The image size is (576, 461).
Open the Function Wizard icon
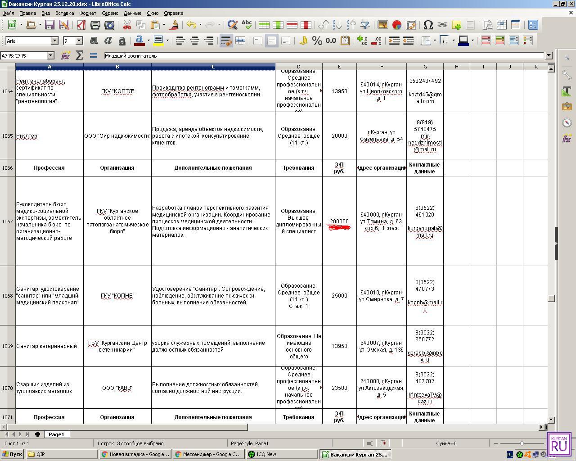(66, 55)
